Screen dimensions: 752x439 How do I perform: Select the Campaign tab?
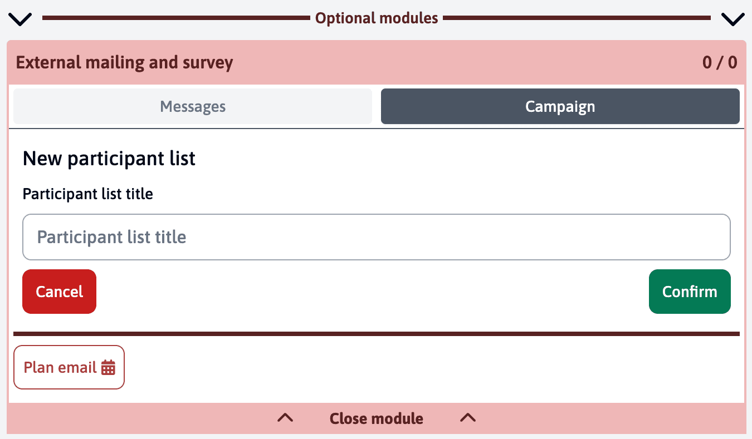click(x=560, y=106)
